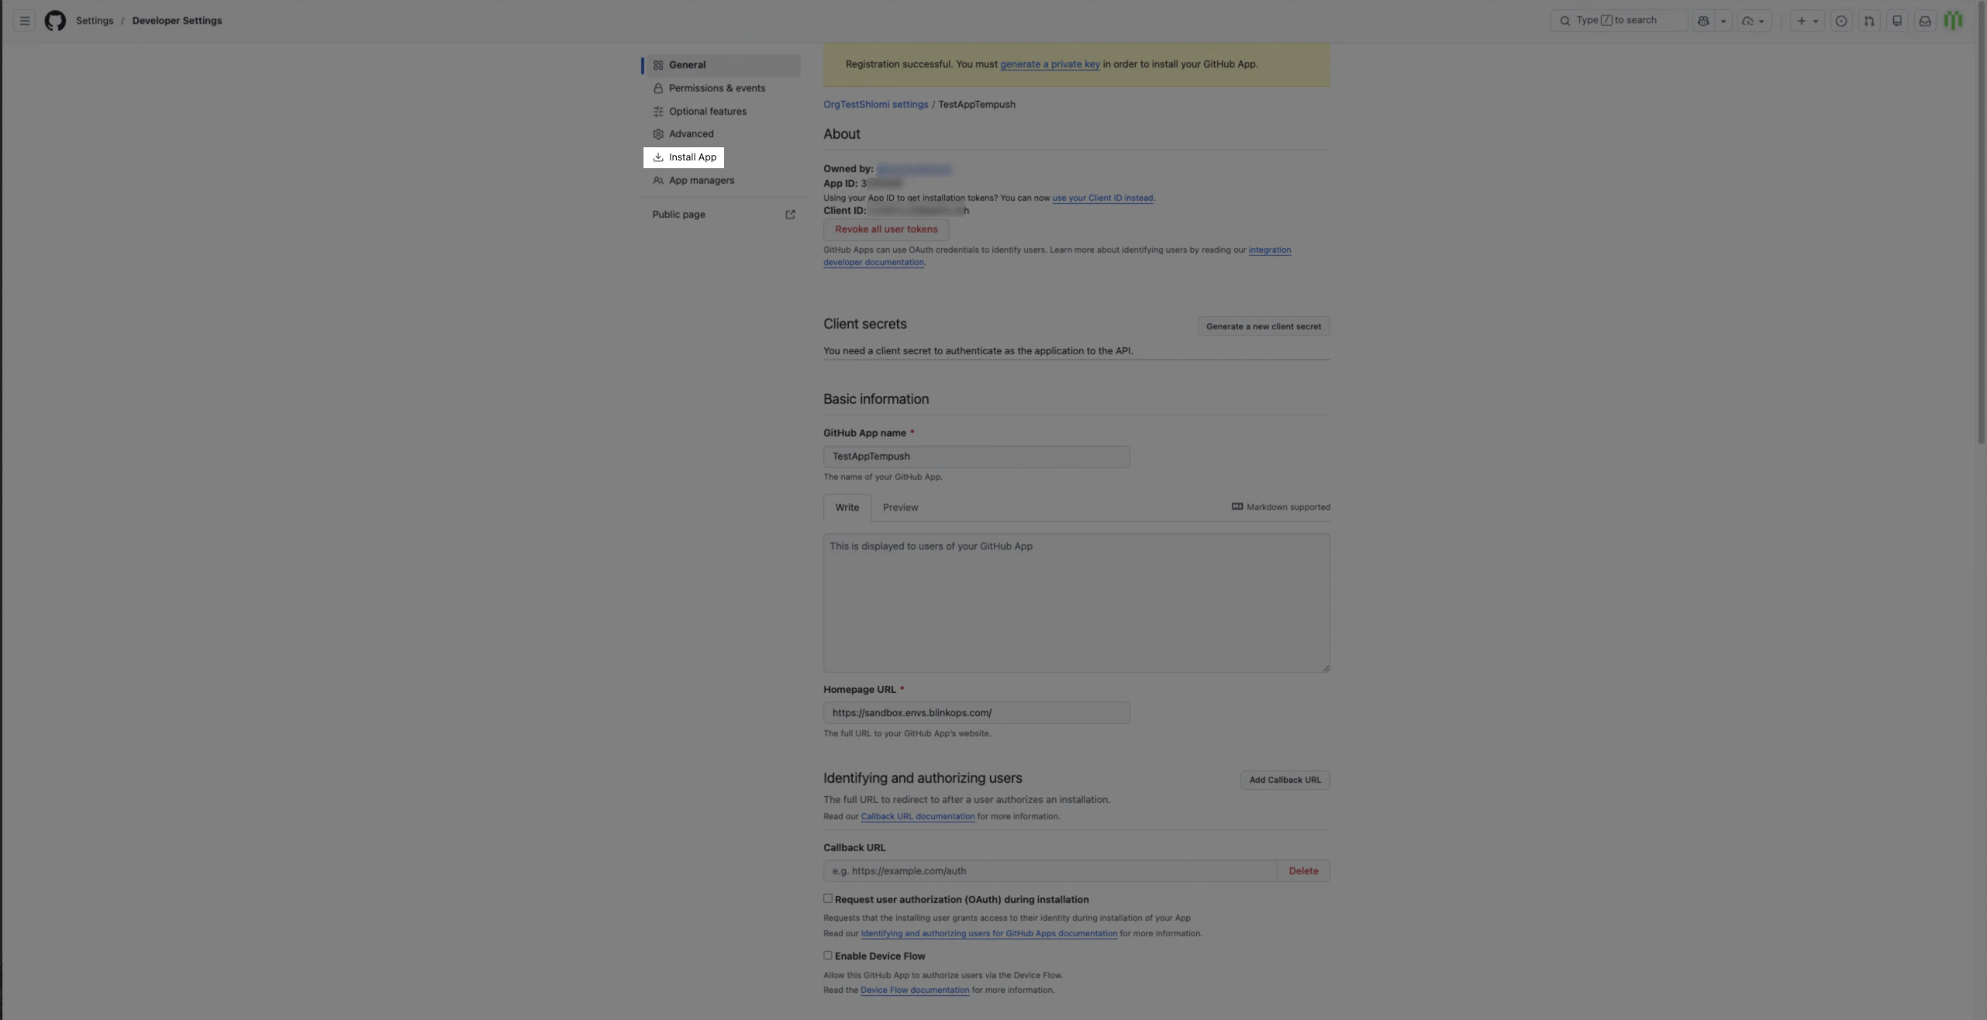Open the green user avatar menu
This screenshot has height=1020, width=1987.
[x=1953, y=21]
